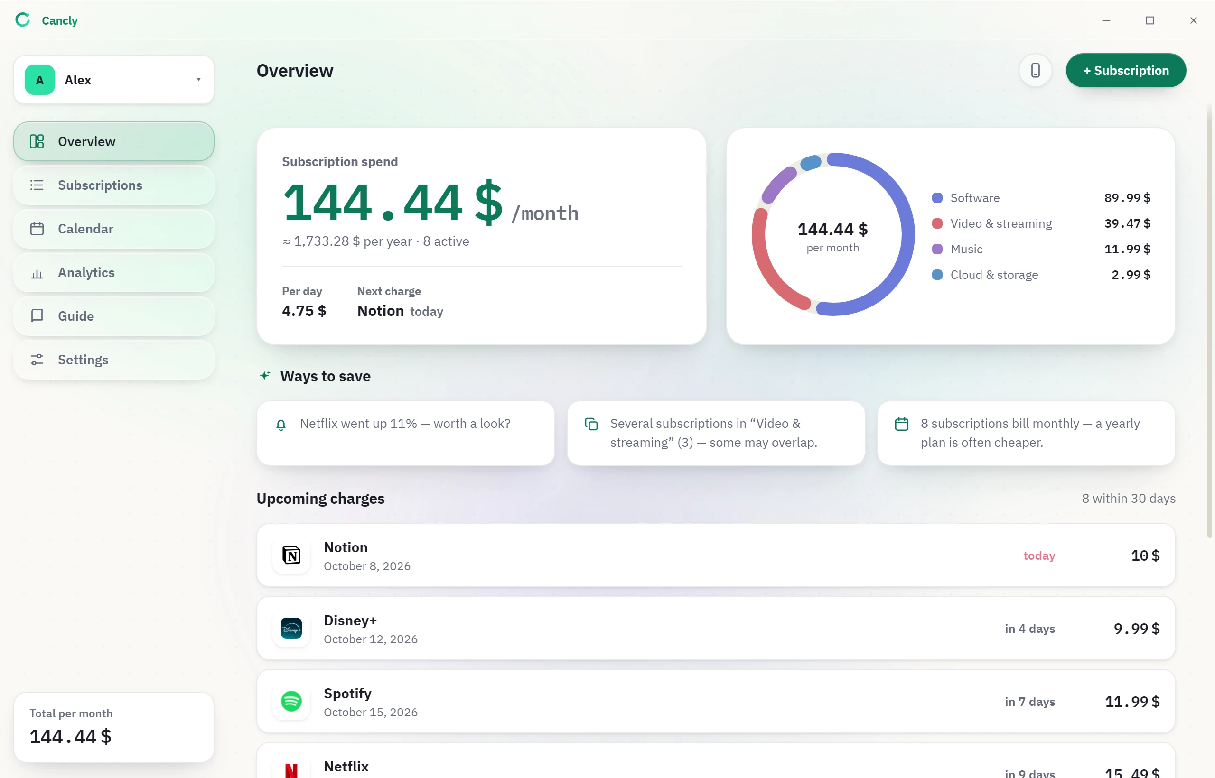This screenshot has height=778, width=1215.
Task: Go to the Calendar page
Action: pos(114,229)
